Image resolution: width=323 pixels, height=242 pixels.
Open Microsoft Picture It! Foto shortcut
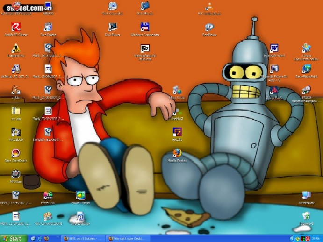coord(274,73)
